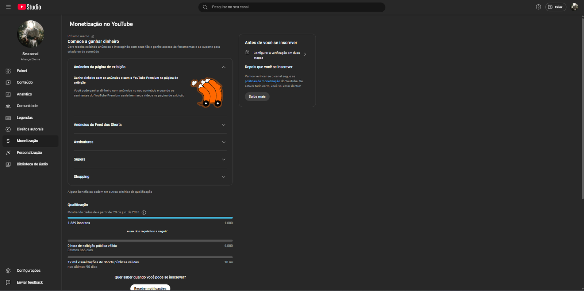Click the Criar button
584x291 pixels.
(556, 7)
